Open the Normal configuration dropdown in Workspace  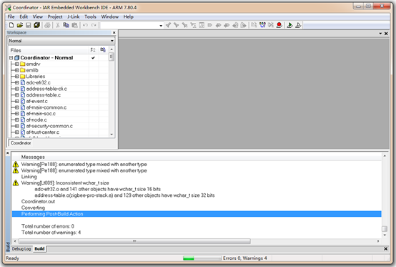[61, 41]
